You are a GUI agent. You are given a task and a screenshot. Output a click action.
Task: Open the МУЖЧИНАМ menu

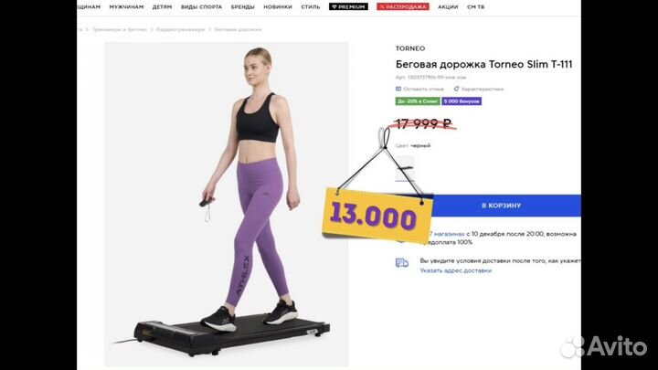coord(126,7)
